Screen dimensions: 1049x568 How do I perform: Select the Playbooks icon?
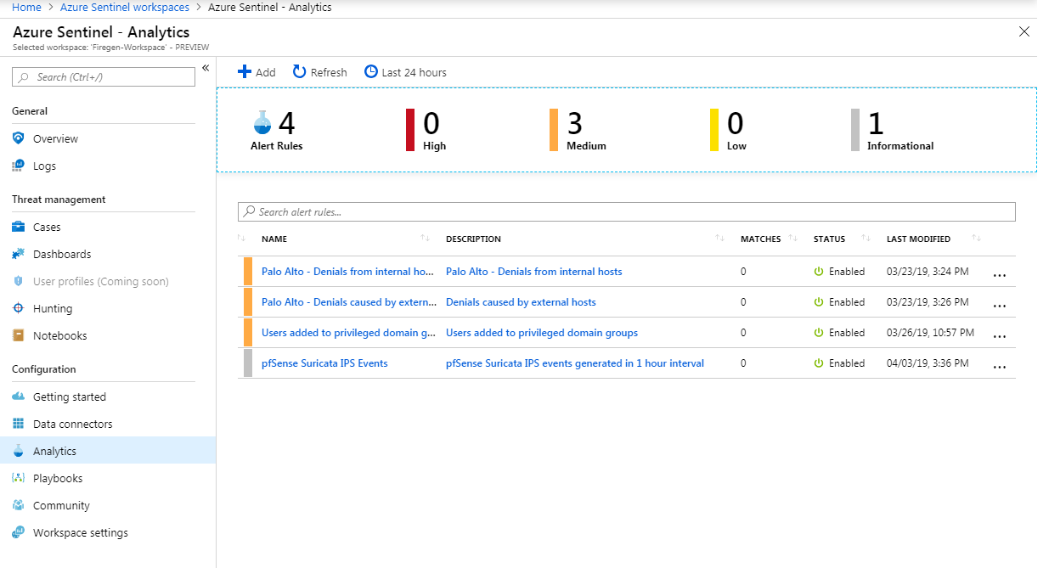19,478
